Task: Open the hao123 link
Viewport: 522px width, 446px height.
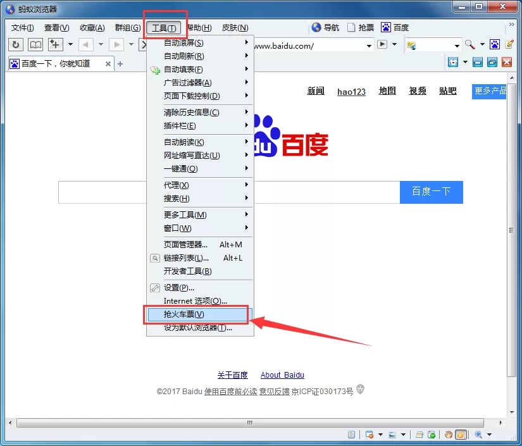Action: tap(351, 92)
